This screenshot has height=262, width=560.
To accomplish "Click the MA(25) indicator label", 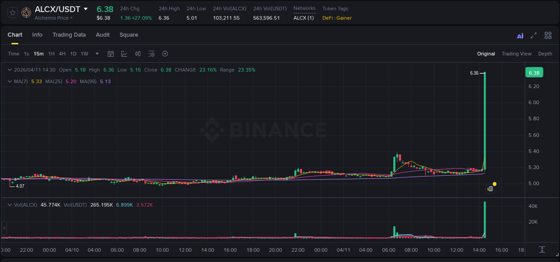I will click(53, 81).
